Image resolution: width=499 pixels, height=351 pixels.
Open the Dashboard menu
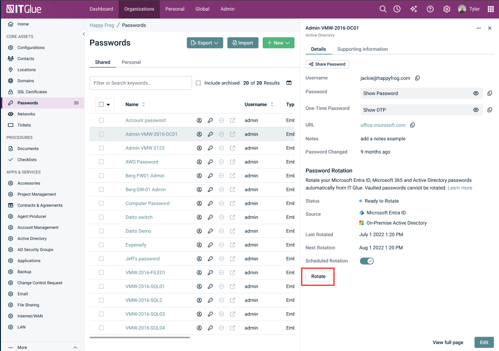pyautogui.click(x=101, y=9)
